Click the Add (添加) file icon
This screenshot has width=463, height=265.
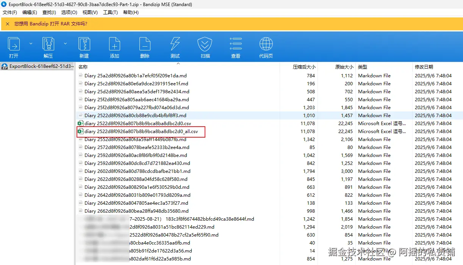coord(114,44)
